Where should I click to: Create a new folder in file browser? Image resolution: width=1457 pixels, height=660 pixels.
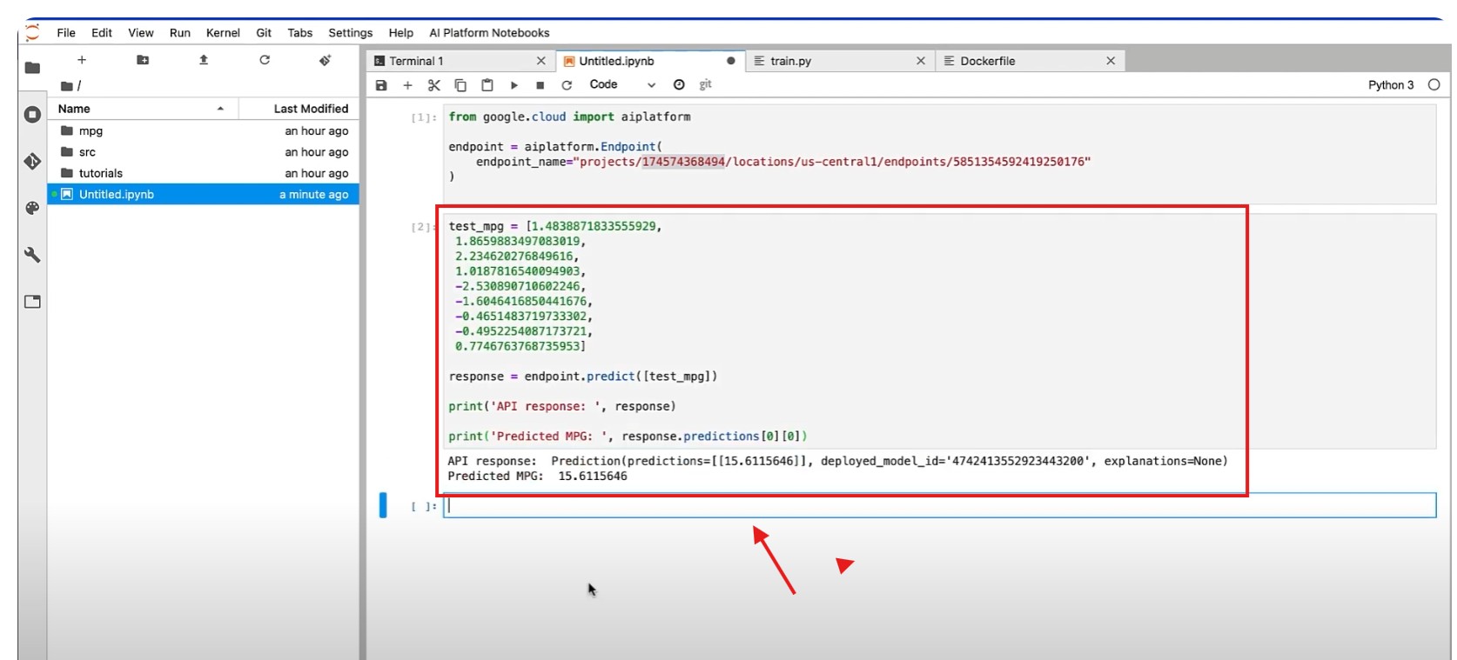[143, 60]
